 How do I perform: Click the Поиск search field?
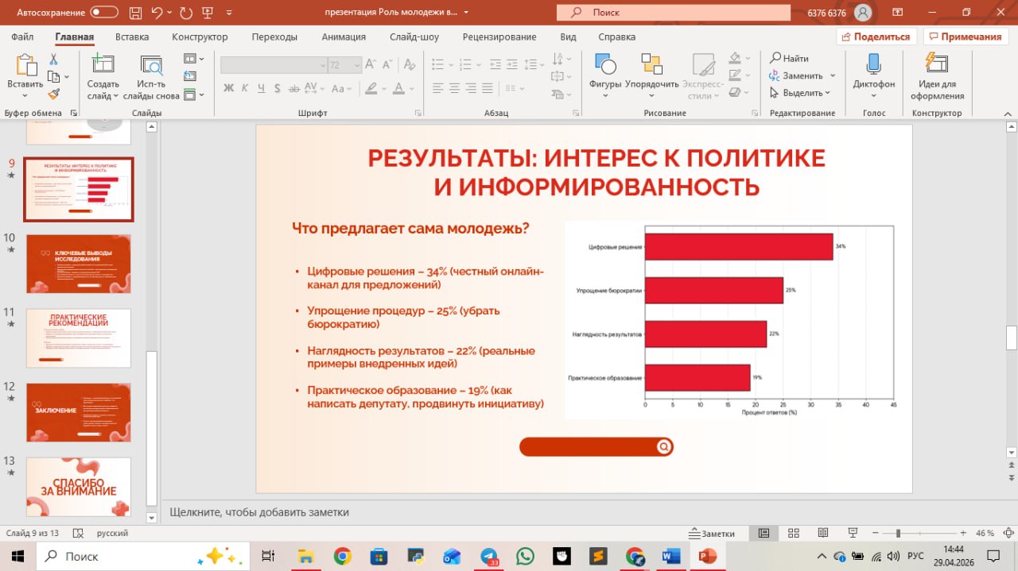point(675,13)
